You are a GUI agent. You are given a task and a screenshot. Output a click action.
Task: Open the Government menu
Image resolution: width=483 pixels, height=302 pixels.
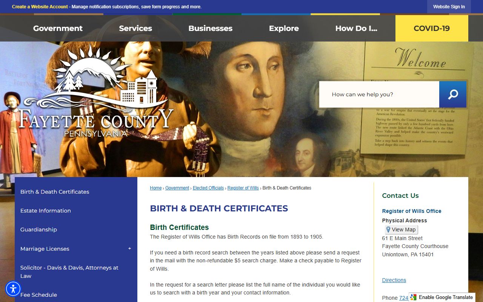58,28
